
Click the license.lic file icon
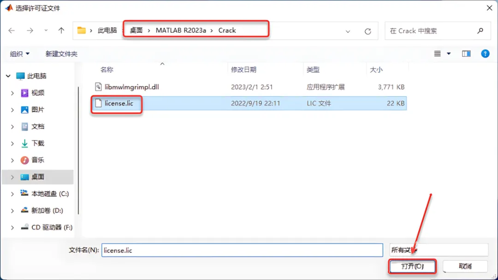click(99, 103)
